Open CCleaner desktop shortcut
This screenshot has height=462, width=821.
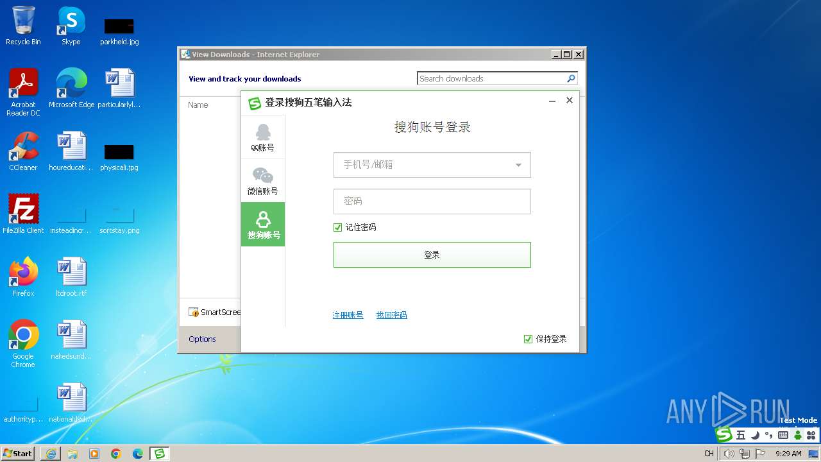pos(23,151)
